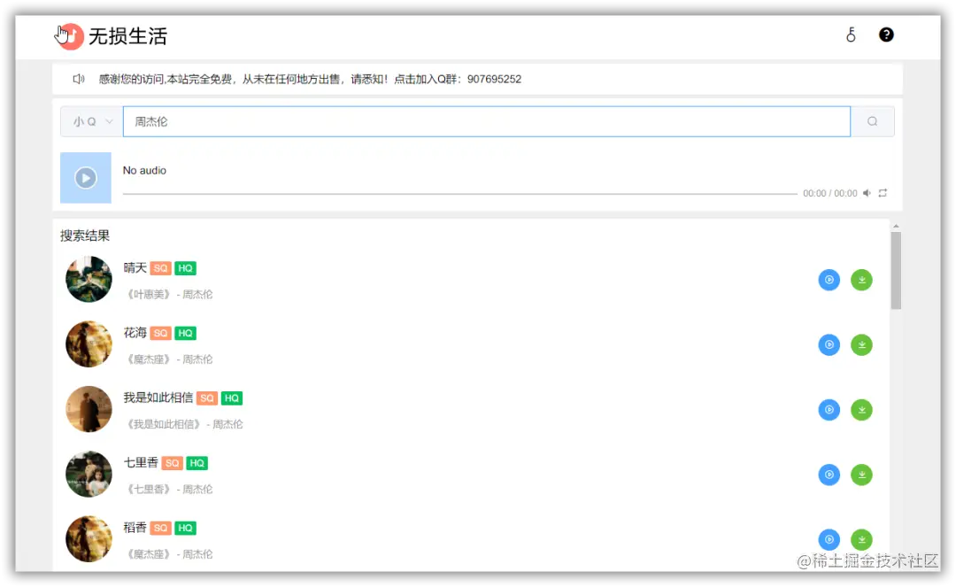Click the HQ badge on 我是如此相信
956x587 pixels.
coord(232,398)
